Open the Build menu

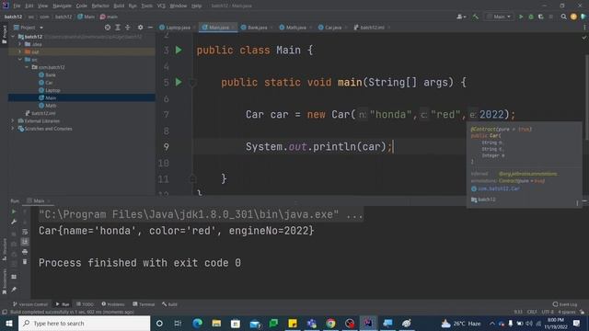pyautogui.click(x=119, y=6)
